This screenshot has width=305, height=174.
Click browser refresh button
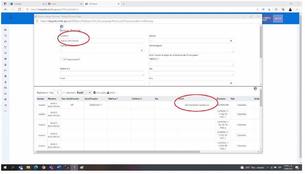click(19, 9)
